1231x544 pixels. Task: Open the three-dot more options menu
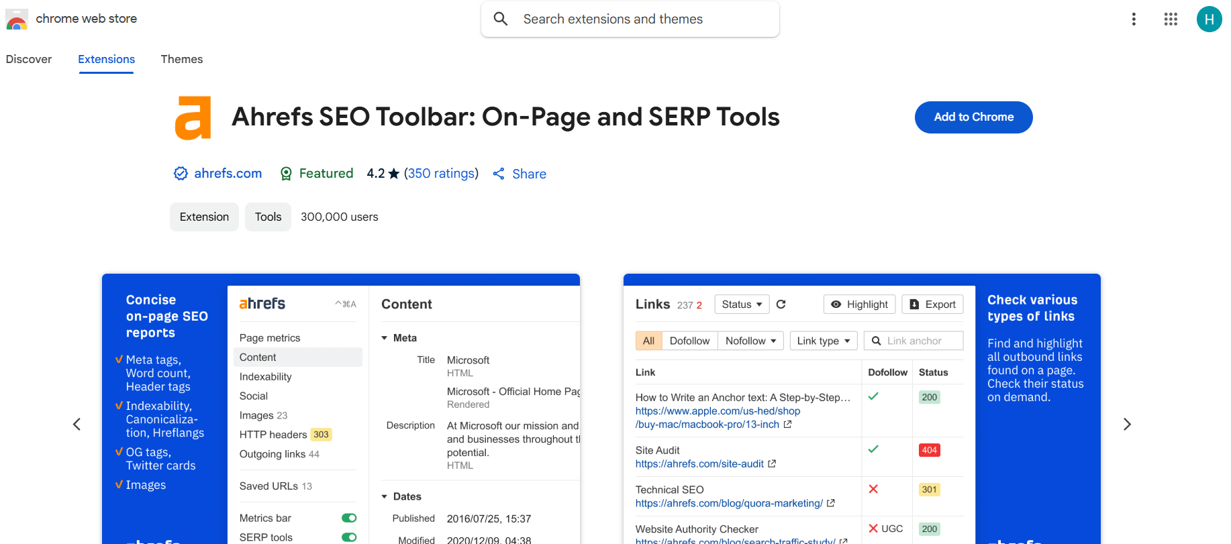(x=1134, y=19)
